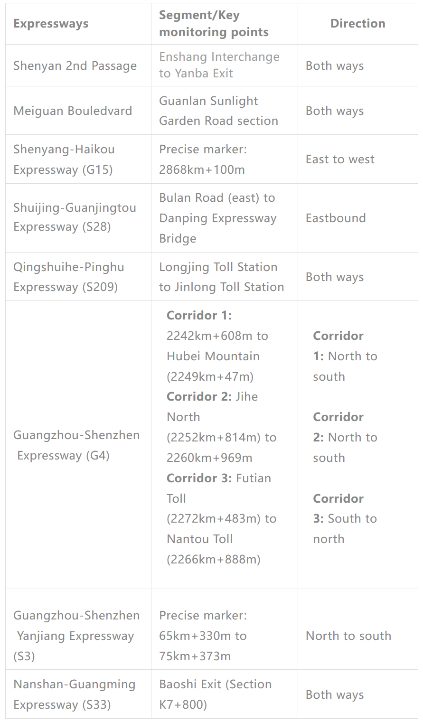Click the Corridor 2: Jihe North text

pos(212,397)
